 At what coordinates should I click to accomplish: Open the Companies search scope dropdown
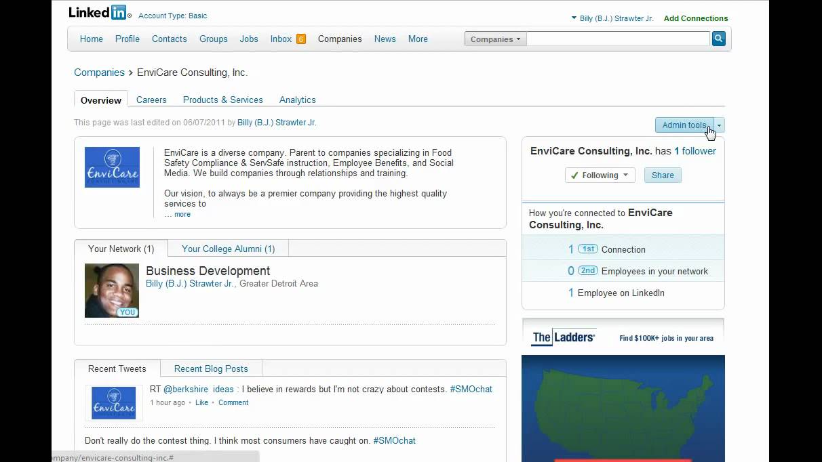tap(495, 39)
